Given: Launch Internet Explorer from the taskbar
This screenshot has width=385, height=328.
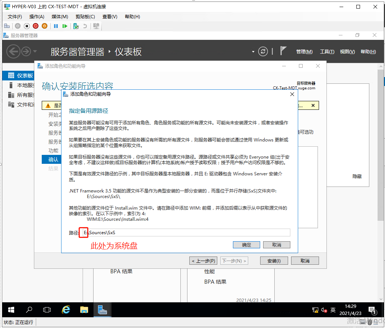Looking at the screenshot, I should (66, 310).
